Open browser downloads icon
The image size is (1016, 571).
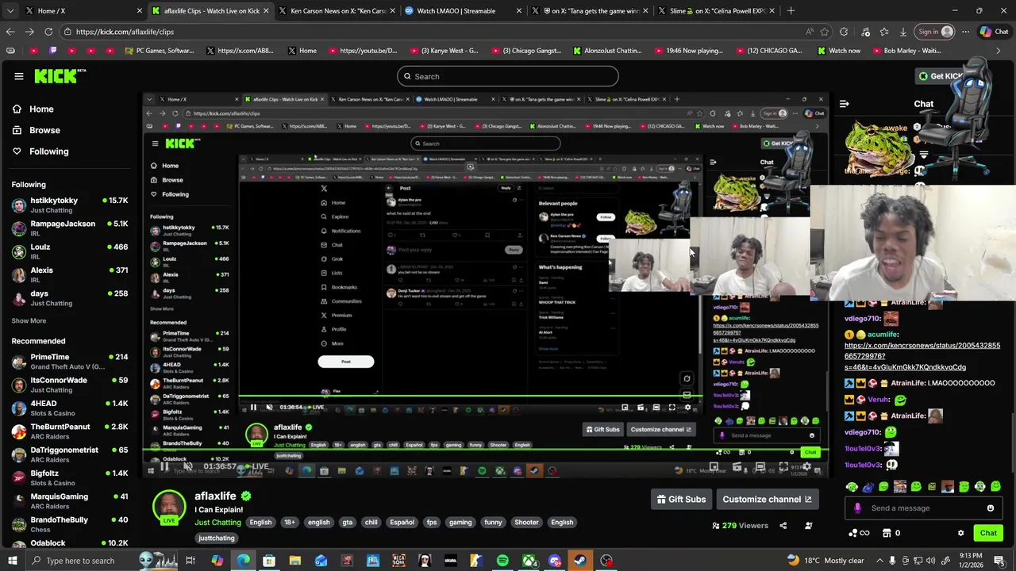(x=903, y=32)
